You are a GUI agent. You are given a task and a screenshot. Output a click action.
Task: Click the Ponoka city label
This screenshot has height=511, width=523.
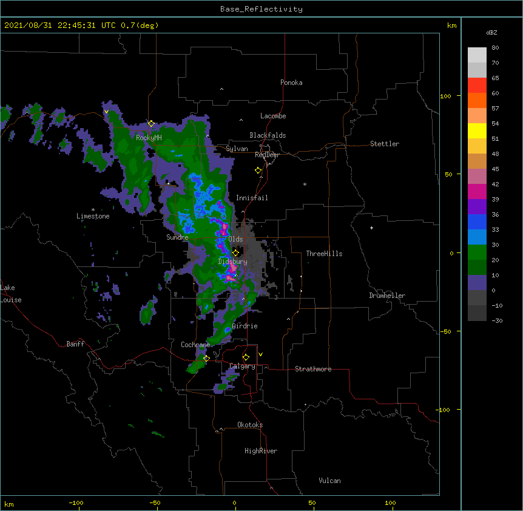(291, 83)
